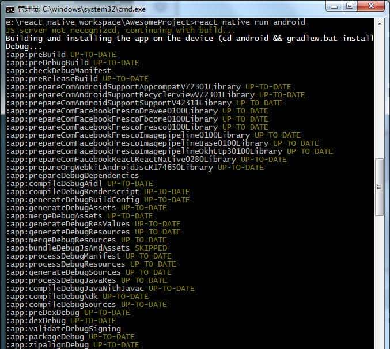Click the ':app:generateDebugAssets' line
390x349 pixels.
click(86, 207)
